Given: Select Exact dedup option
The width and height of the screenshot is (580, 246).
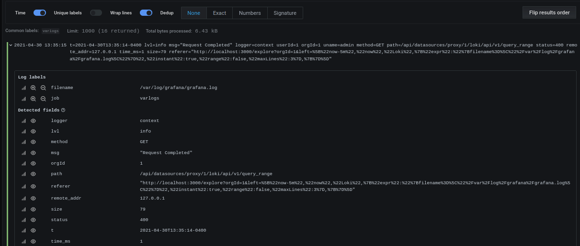Looking at the screenshot, I should [x=219, y=13].
